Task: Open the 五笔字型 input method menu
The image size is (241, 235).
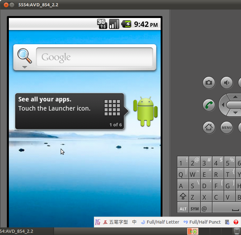Action: pyautogui.click(x=115, y=222)
